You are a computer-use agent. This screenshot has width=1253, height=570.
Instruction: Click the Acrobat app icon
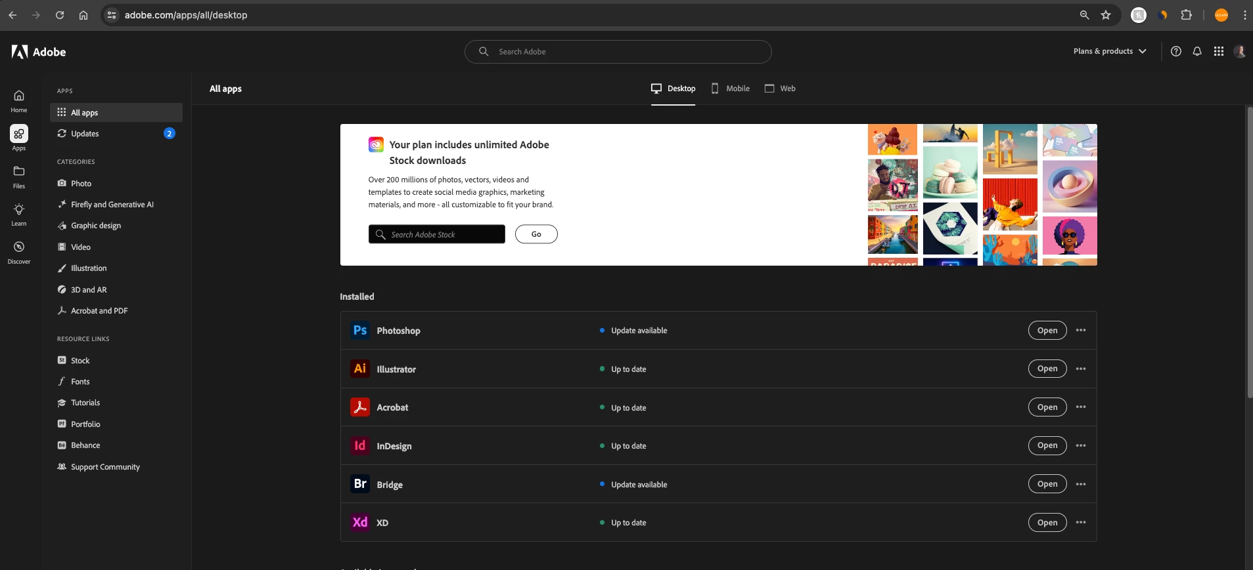pyautogui.click(x=360, y=407)
